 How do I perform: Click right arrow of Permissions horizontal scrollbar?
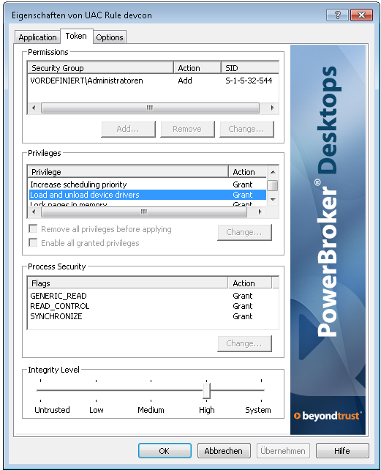click(x=272, y=108)
